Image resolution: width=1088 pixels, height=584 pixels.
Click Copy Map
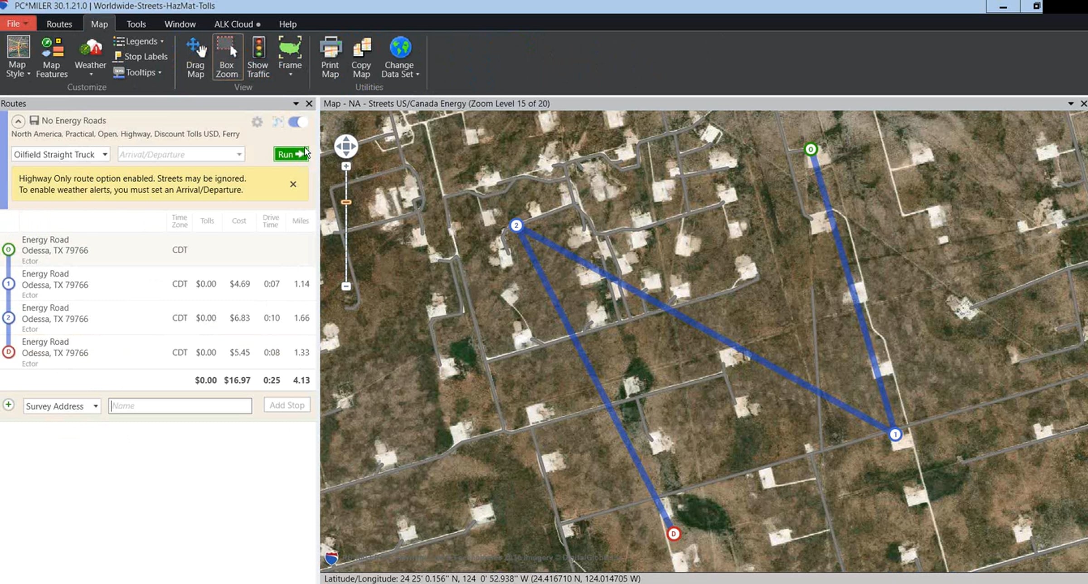point(361,57)
